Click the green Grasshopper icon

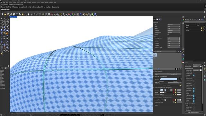tap(92, 14)
